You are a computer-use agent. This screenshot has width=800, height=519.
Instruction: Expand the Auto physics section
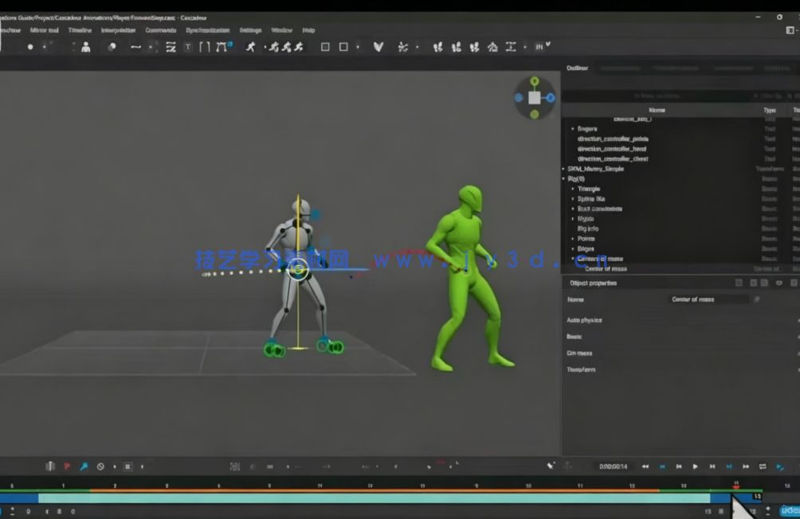tap(584, 320)
